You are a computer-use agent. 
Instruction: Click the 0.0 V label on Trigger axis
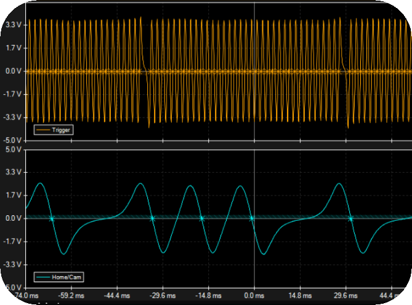coord(13,71)
